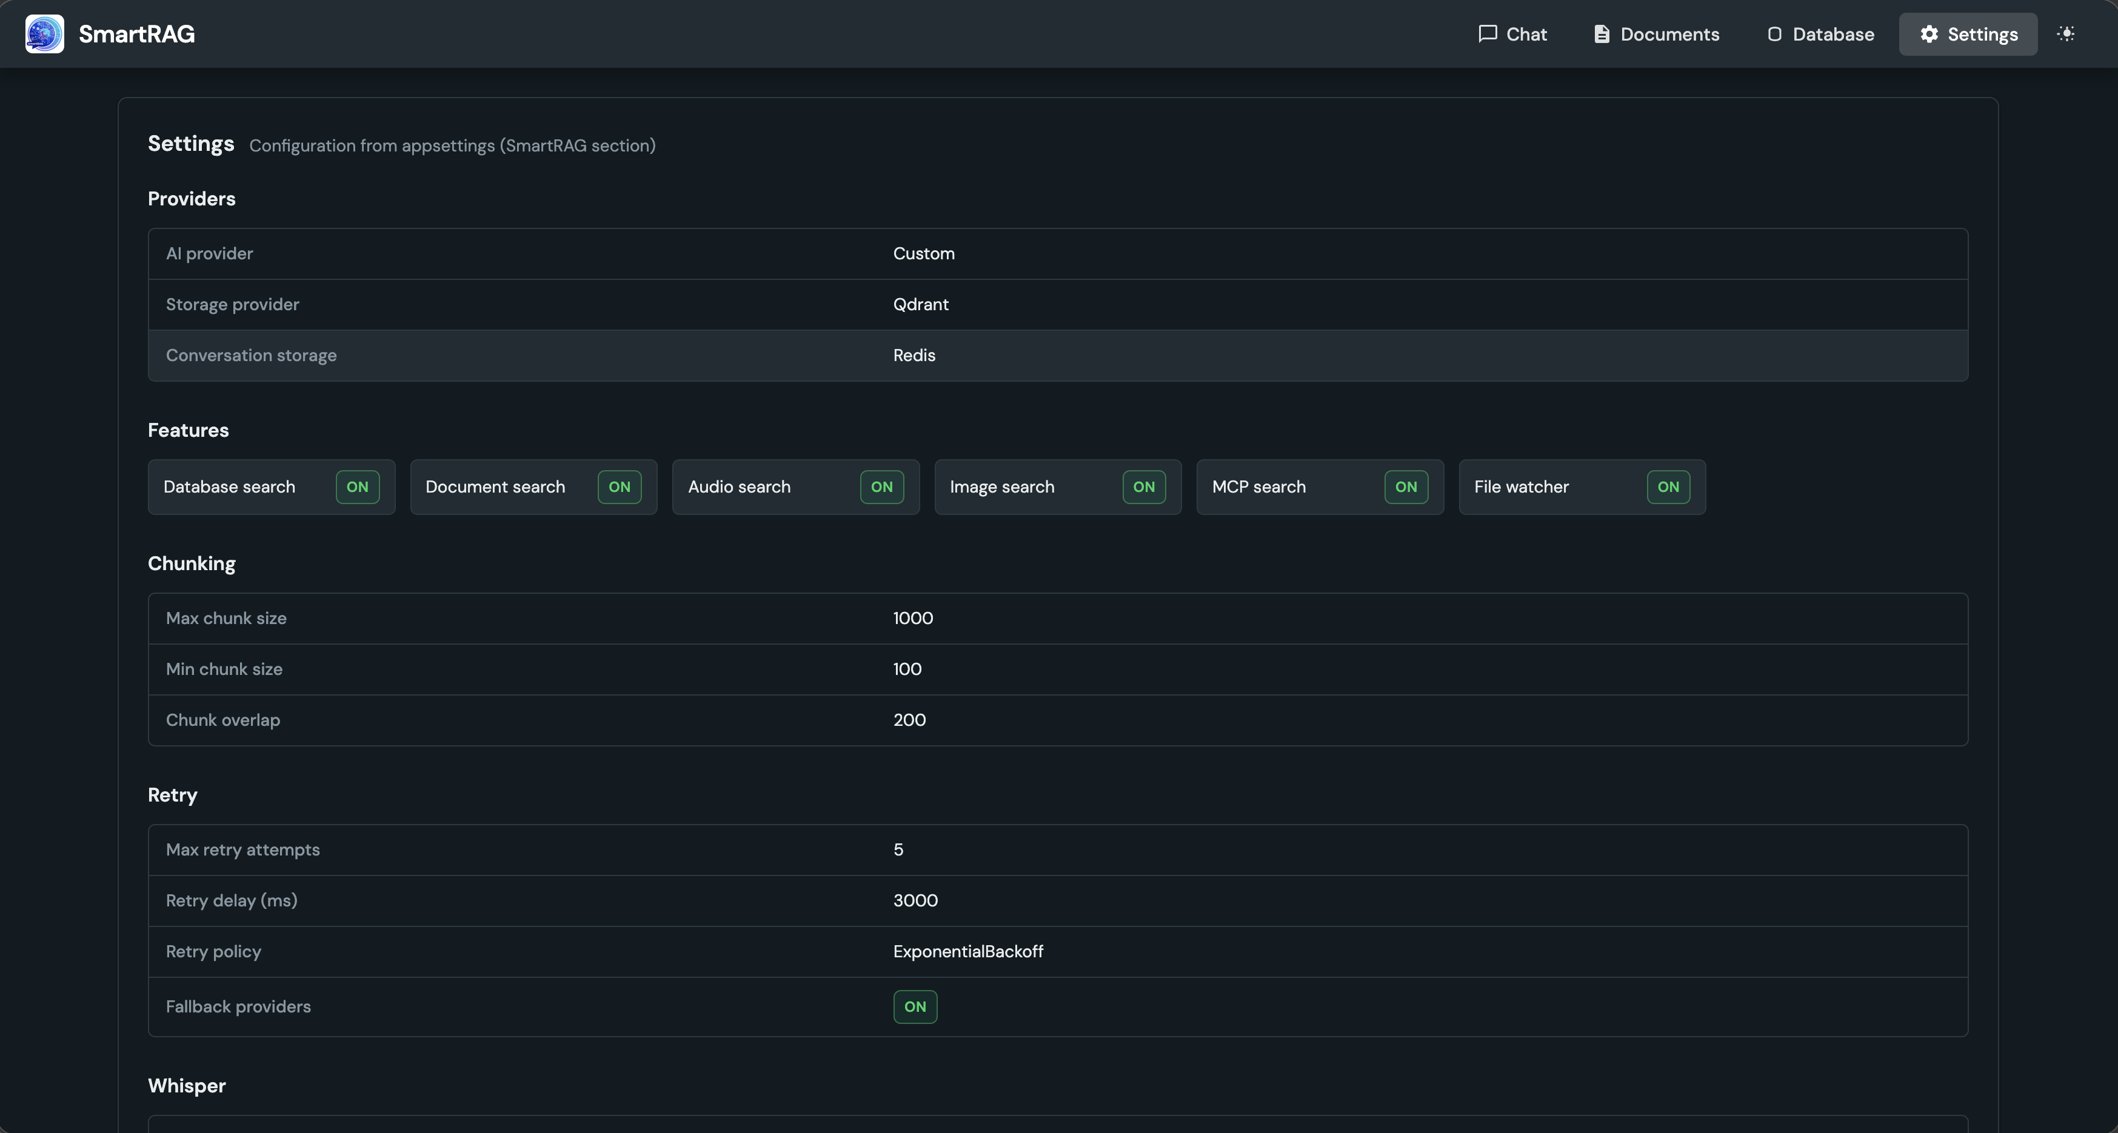
Task: Click the Max retry attempts label
Action: [242, 851]
